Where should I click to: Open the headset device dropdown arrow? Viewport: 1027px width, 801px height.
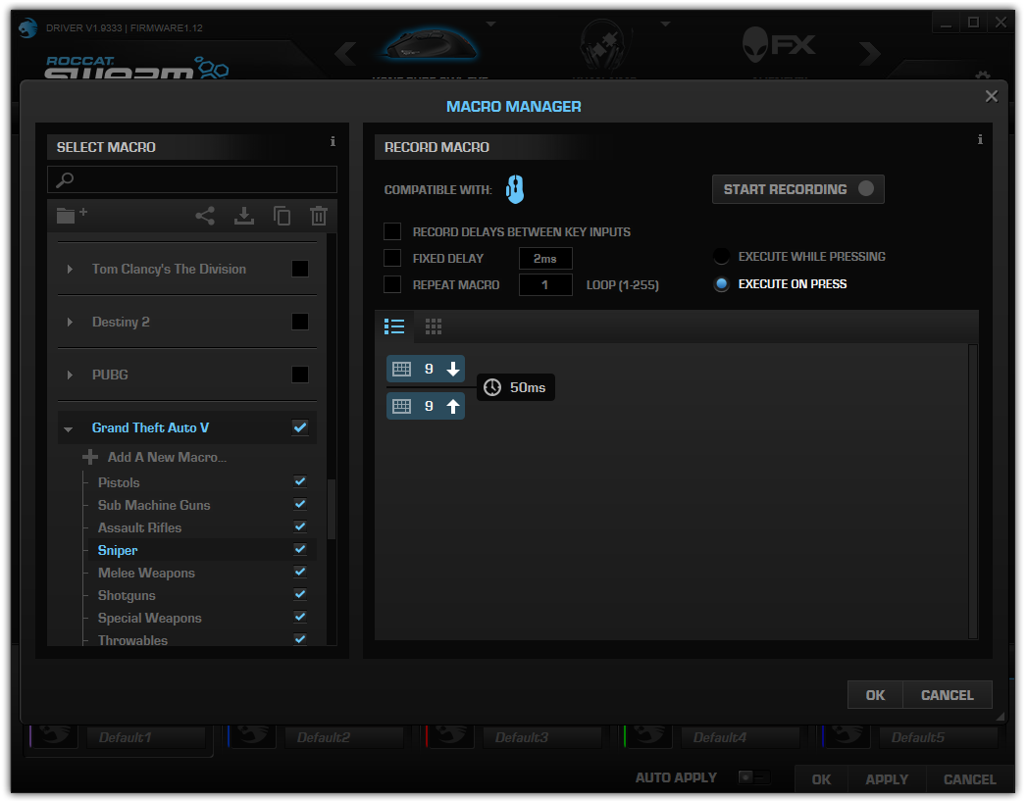665,25
